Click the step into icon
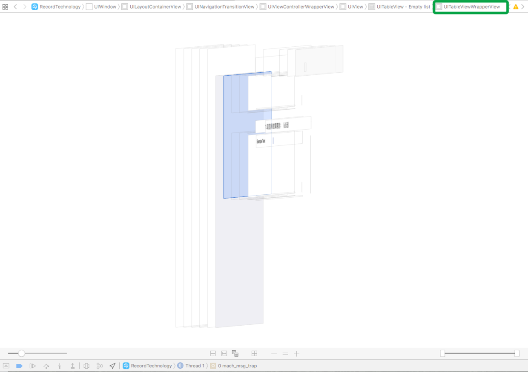Image resolution: width=528 pixels, height=372 pixels. tap(60, 366)
